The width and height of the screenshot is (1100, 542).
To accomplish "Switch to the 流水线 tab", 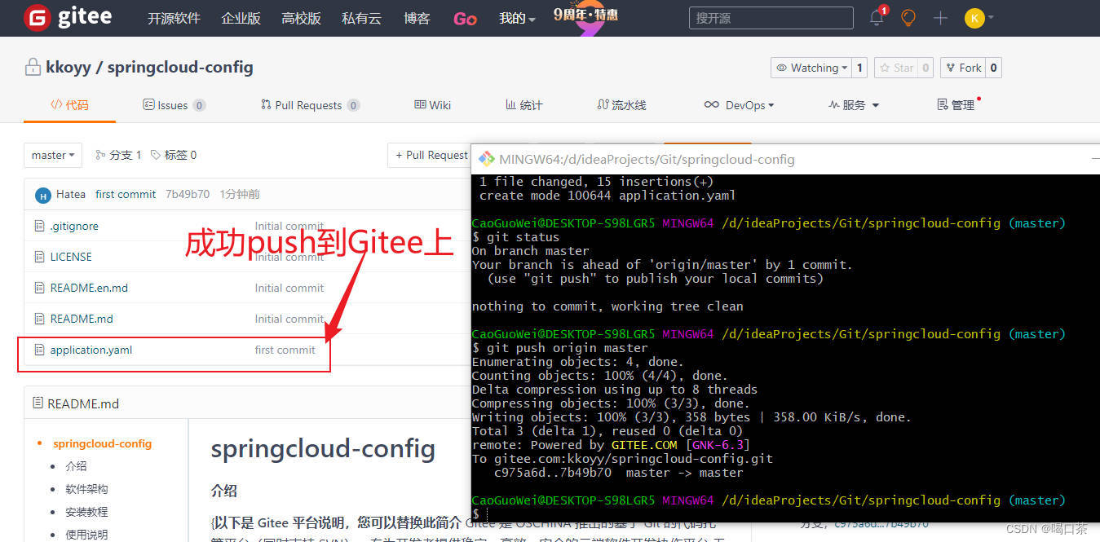I will point(621,105).
